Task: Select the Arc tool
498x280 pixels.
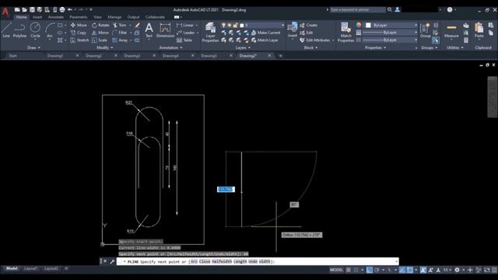Action: 50,30
